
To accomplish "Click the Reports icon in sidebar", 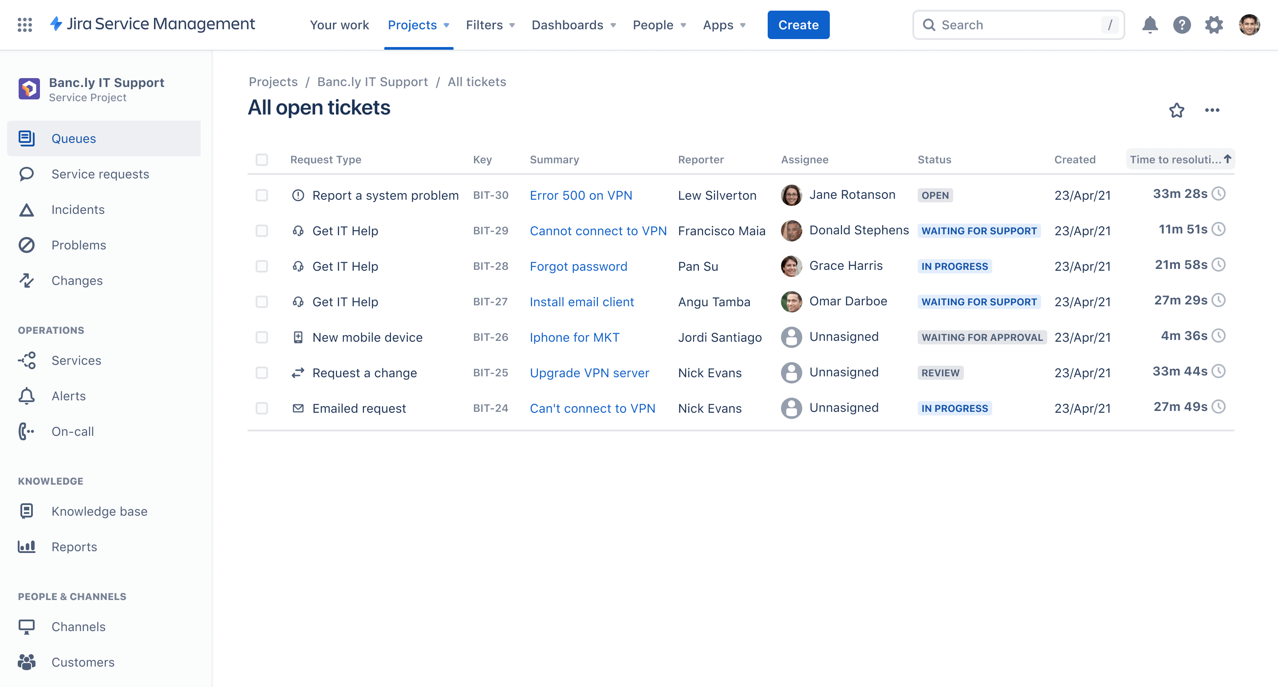I will pos(26,547).
